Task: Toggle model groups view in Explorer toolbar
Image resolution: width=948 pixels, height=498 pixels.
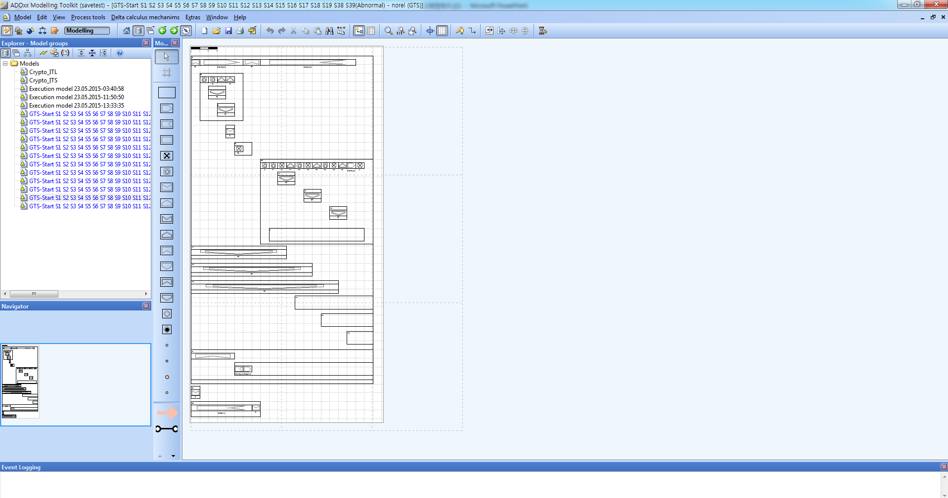Action: pyautogui.click(x=5, y=53)
